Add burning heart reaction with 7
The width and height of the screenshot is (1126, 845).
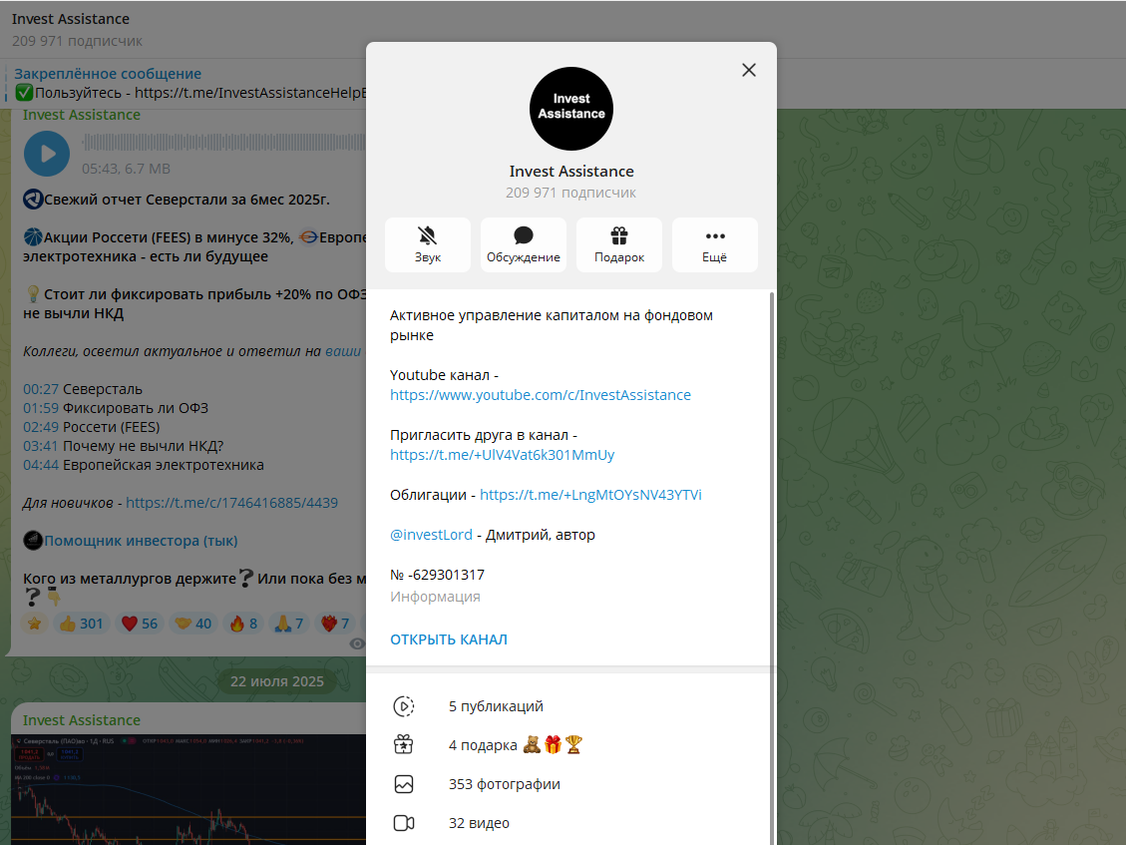click(335, 624)
